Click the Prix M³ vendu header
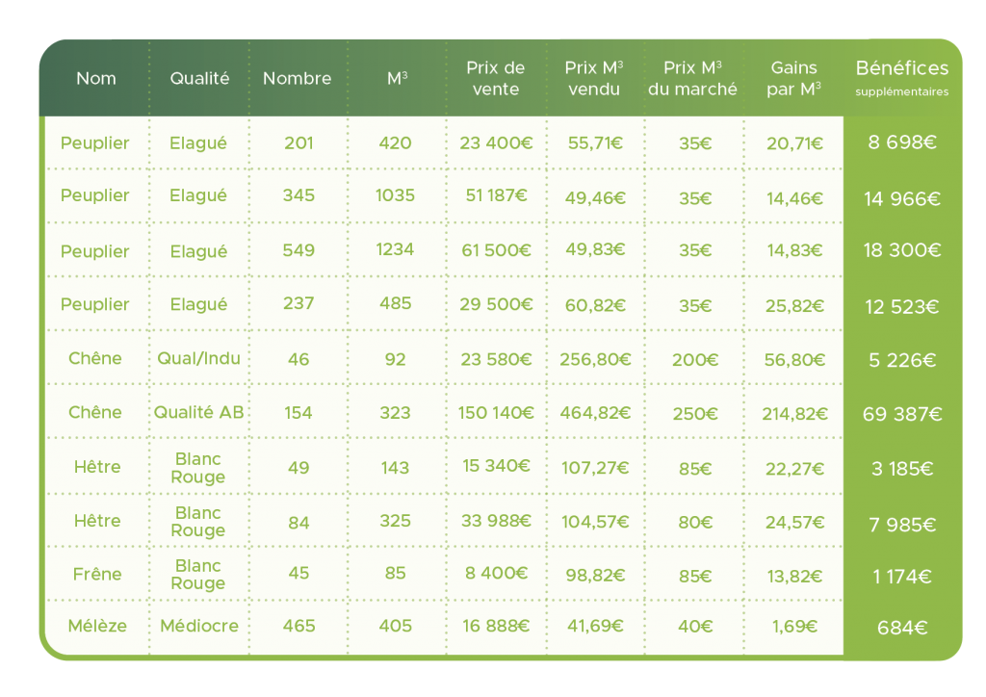986x697 pixels. pyautogui.click(x=593, y=79)
